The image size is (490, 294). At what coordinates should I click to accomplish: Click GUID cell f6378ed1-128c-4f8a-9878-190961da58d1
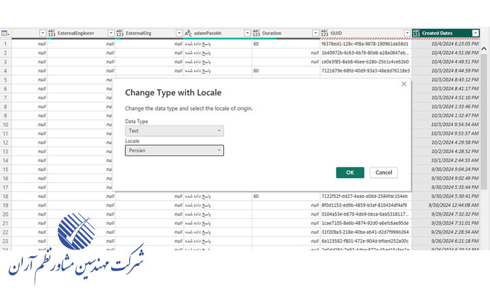click(366, 44)
